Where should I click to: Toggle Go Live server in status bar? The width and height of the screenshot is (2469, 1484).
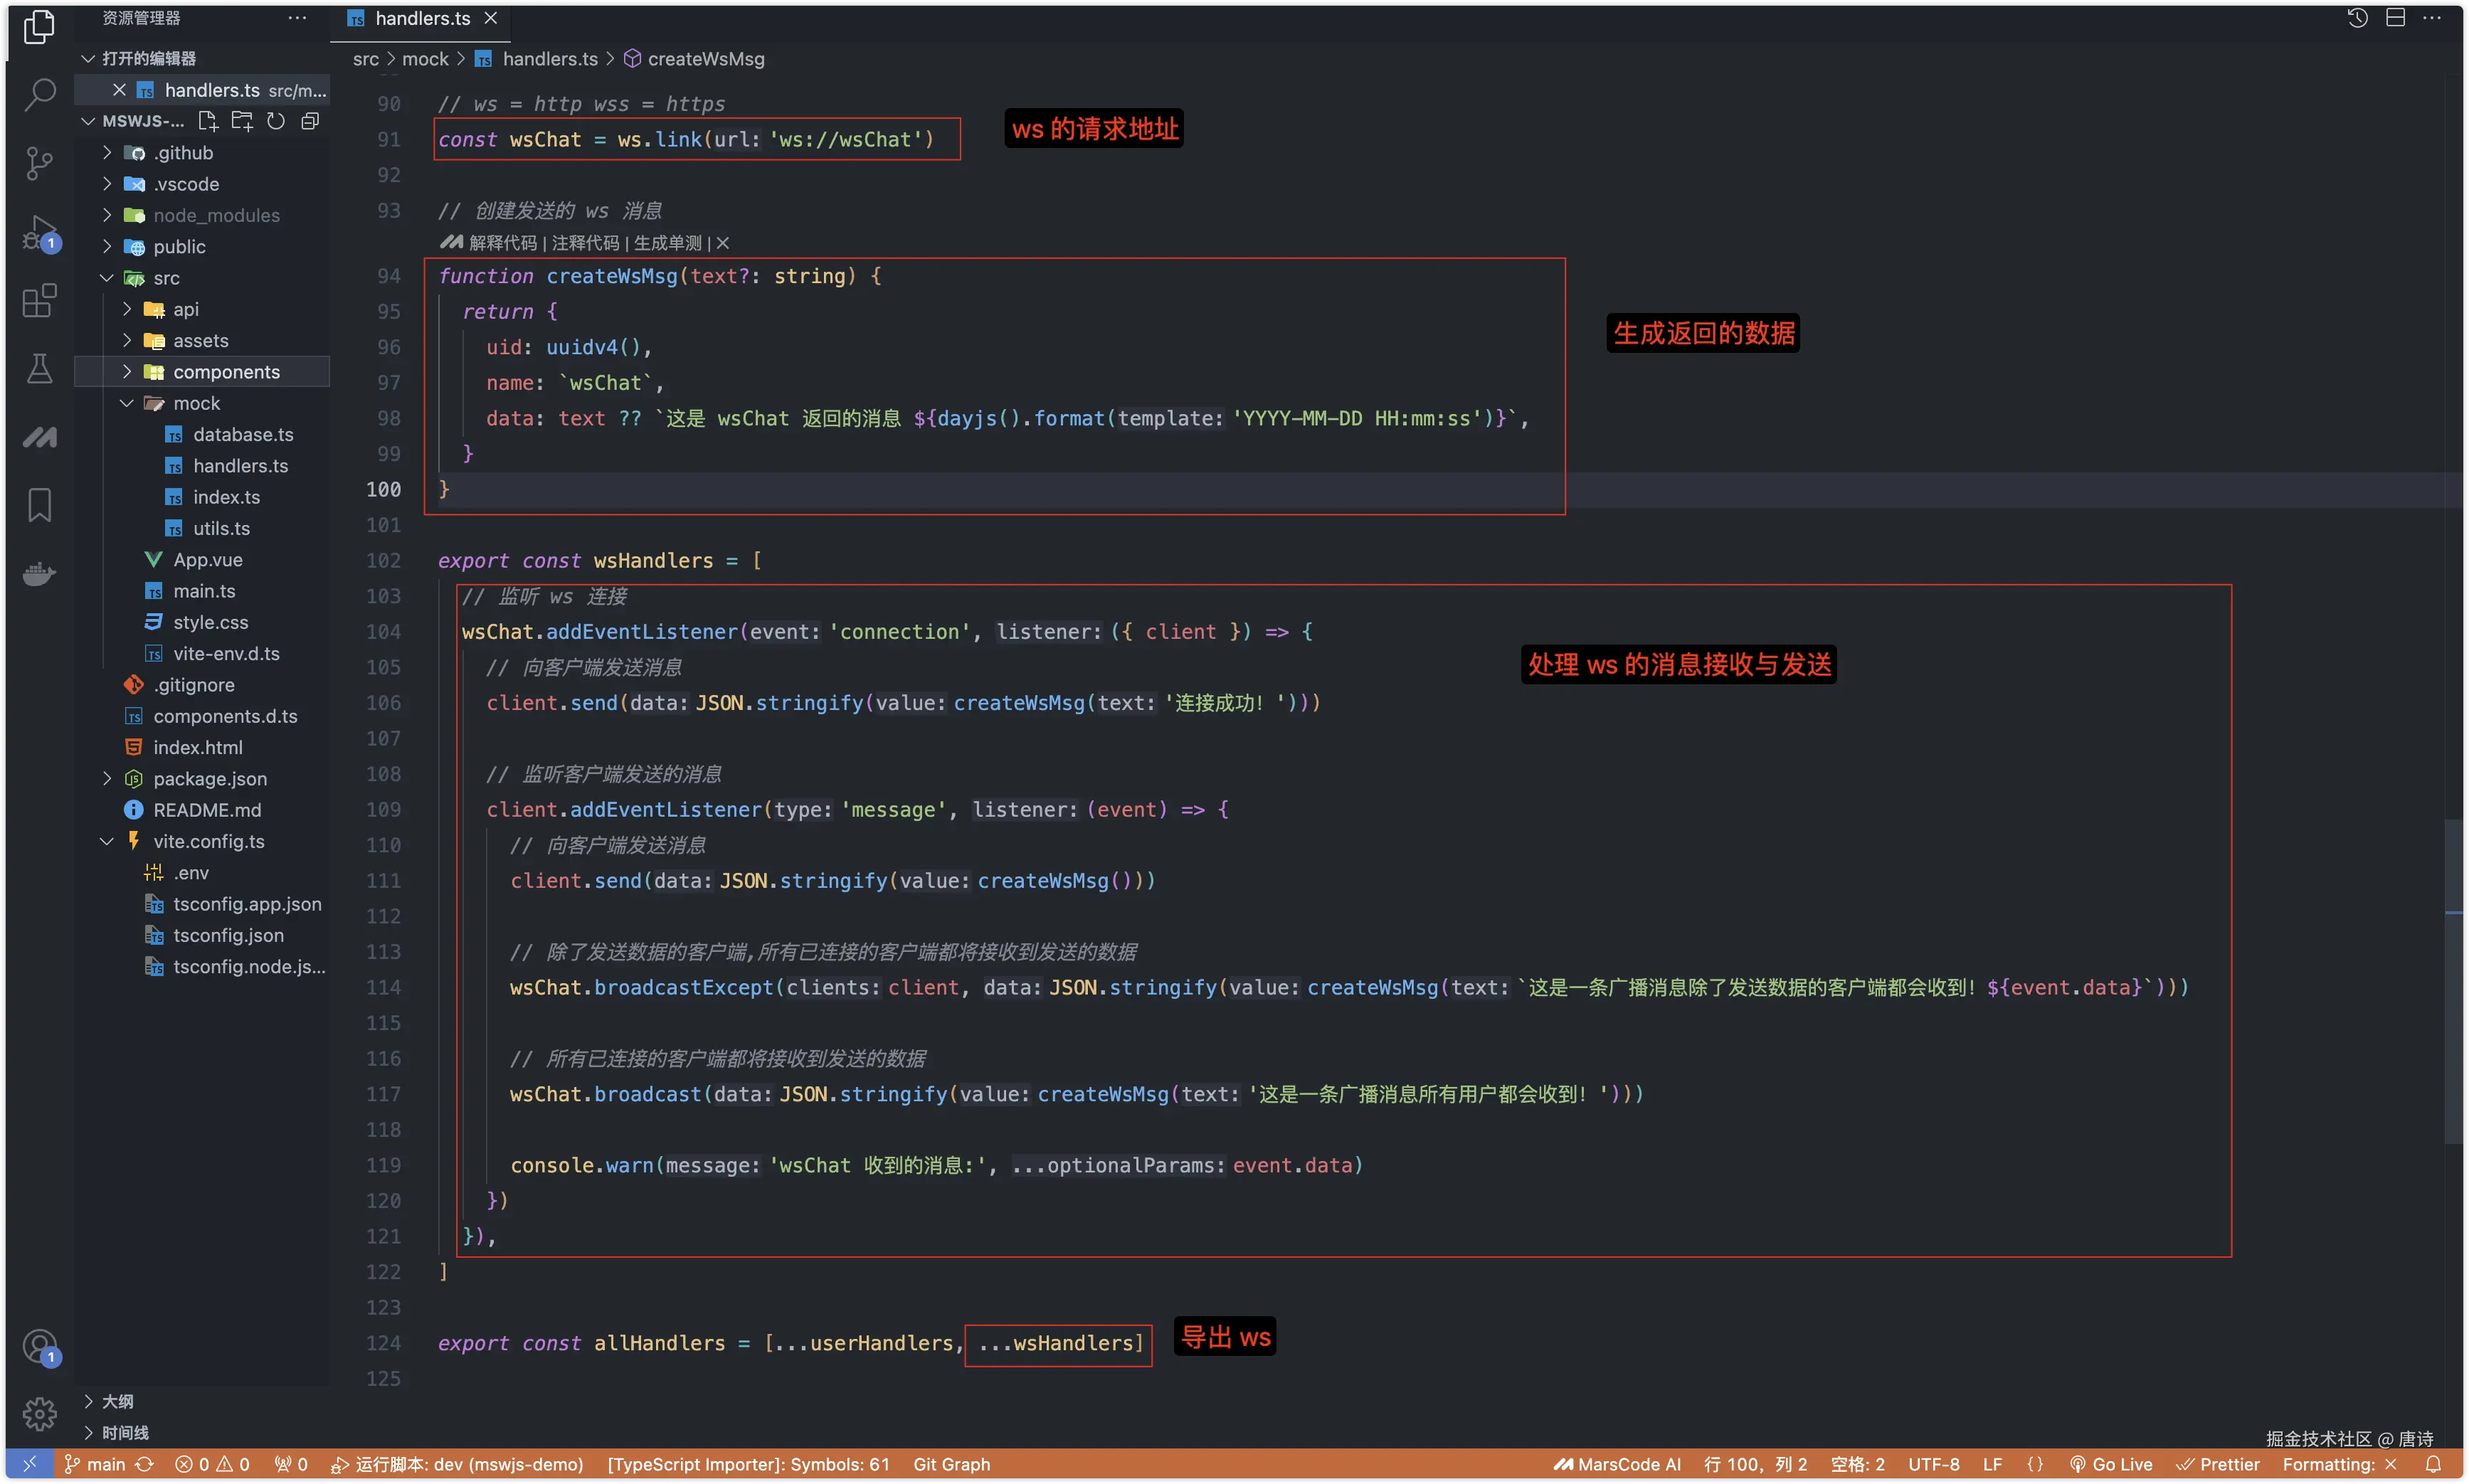2110,1464
